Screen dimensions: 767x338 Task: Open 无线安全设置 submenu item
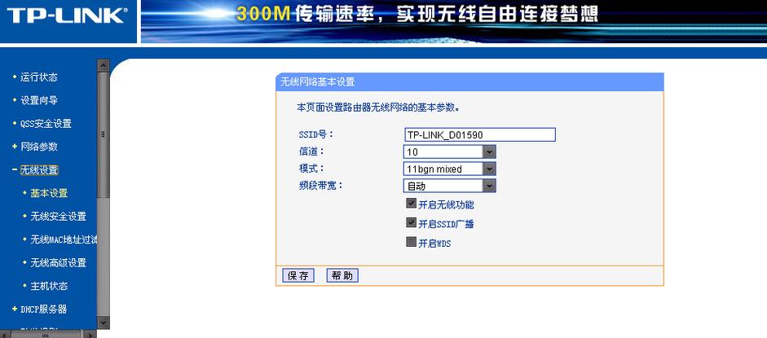(58, 217)
